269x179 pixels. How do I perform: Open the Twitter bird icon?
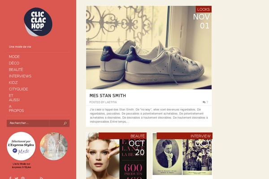[17, 178]
